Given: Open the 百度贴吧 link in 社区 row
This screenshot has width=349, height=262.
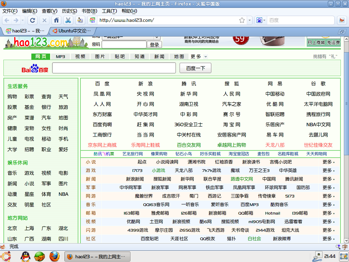Looking at the screenshot, I should pyautogui.click(x=150, y=238).
